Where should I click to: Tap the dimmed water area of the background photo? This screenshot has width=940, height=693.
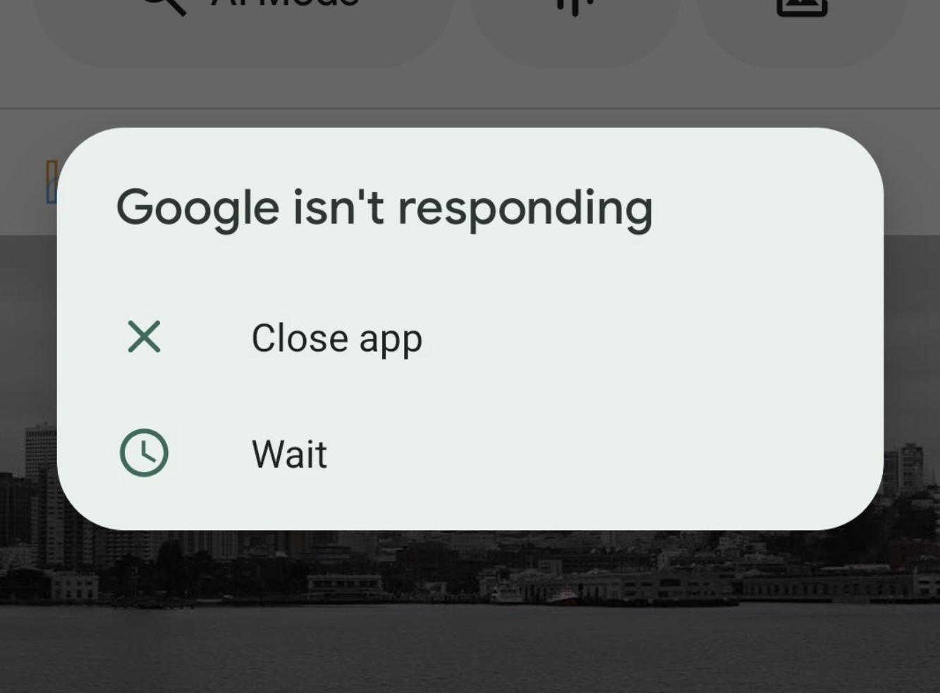coord(470,649)
